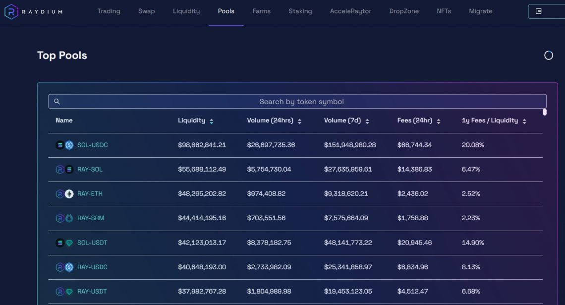
Task: Click the token symbol search field
Action: click(301, 101)
